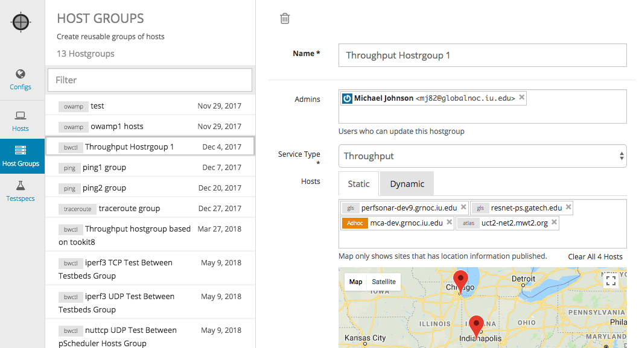Click the gls tag on resnet-ps host

pyautogui.click(x=480, y=208)
